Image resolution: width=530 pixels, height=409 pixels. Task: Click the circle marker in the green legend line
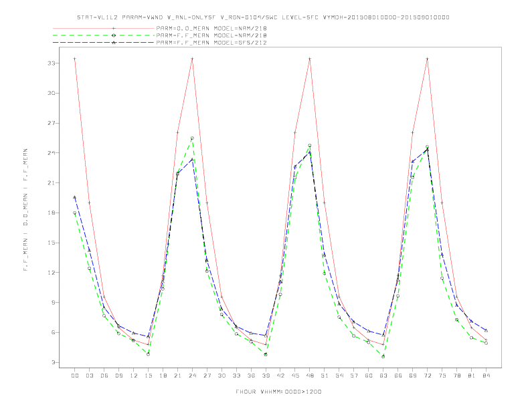pyautogui.click(x=114, y=35)
